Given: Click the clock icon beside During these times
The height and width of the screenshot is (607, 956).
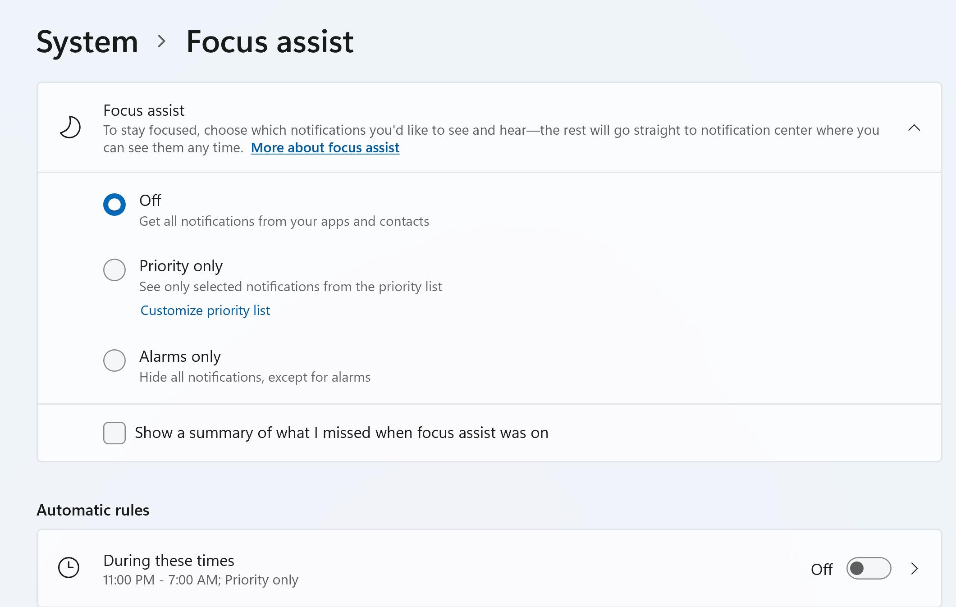Looking at the screenshot, I should tap(69, 567).
